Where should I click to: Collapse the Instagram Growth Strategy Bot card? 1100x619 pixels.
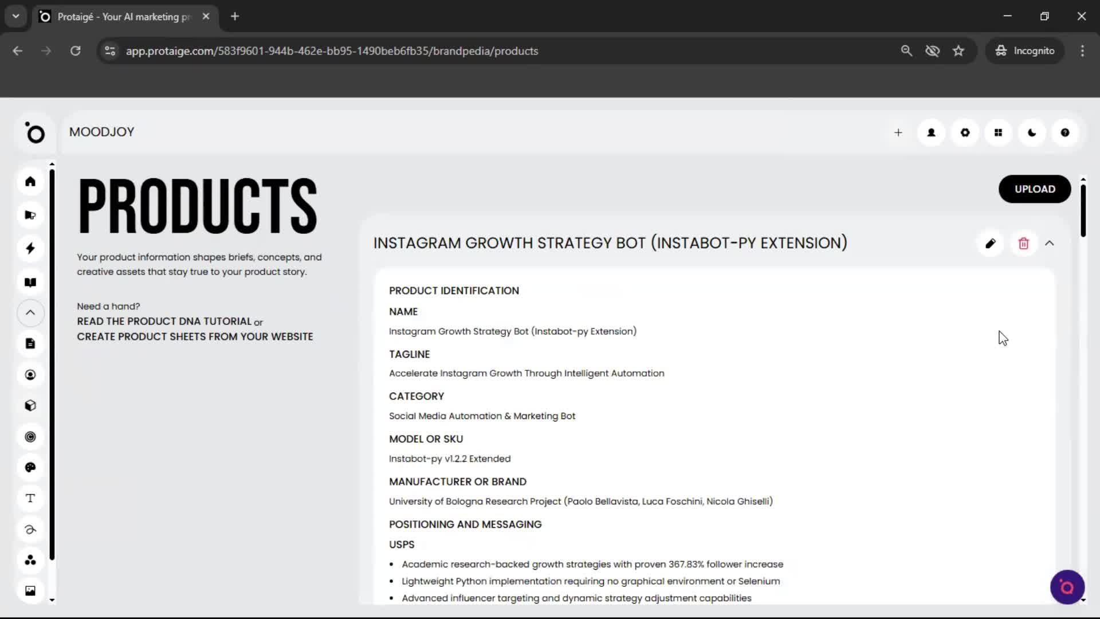1050,243
